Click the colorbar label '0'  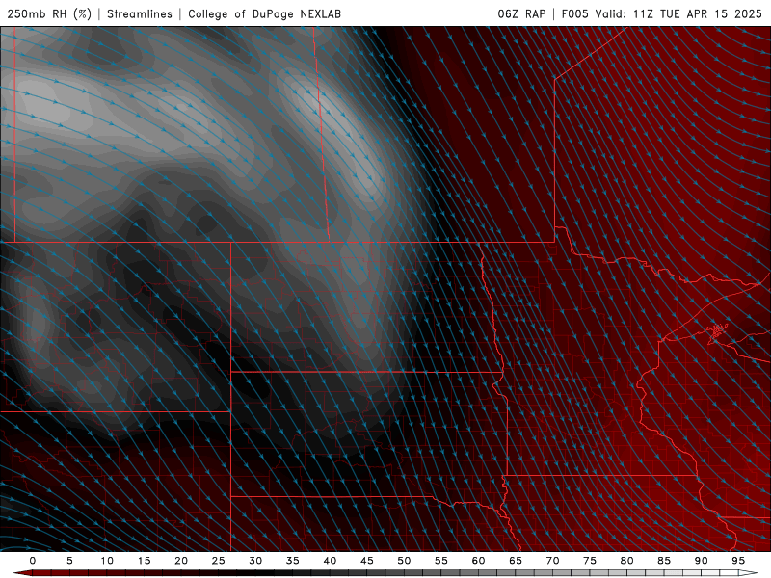point(33,561)
